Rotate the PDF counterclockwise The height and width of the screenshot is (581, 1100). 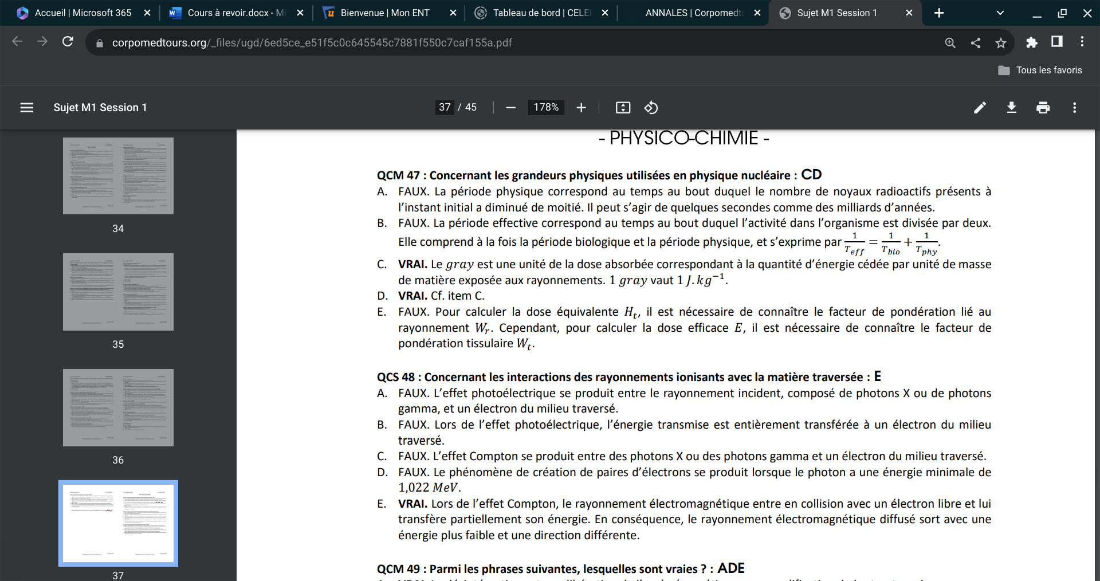pos(651,108)
